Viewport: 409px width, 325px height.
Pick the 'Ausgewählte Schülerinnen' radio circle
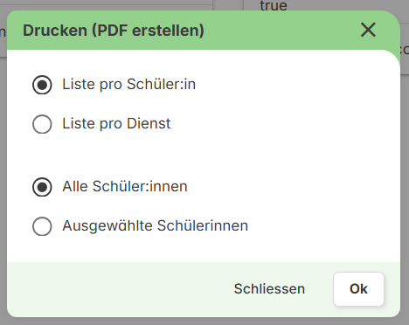click(x=42, y=226)
